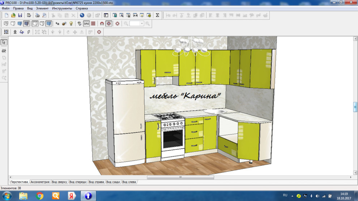The height and width of the screenshot is (201, 358).
Task: Click the light bulb lighting icon
Action: pos(71,23)
